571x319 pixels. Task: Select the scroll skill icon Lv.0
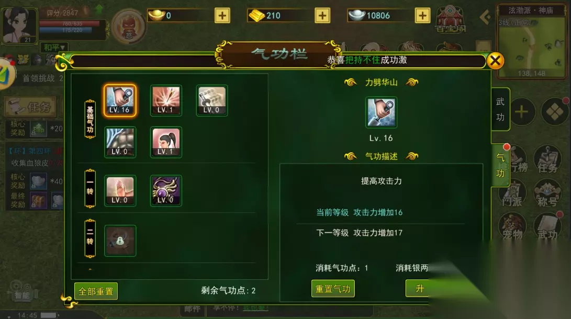coord(211,101)
